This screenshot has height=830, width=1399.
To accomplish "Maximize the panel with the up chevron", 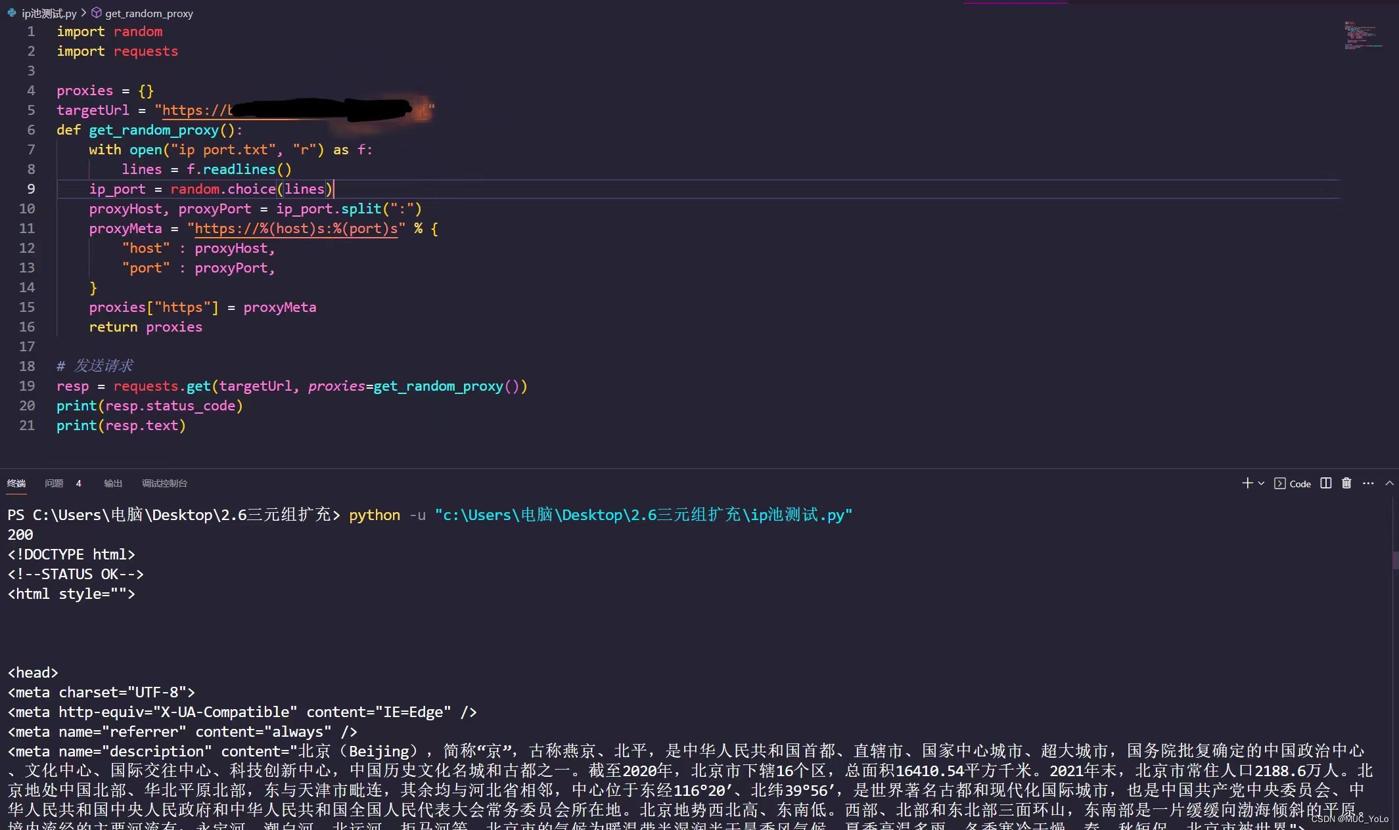I will [1389, 483].
